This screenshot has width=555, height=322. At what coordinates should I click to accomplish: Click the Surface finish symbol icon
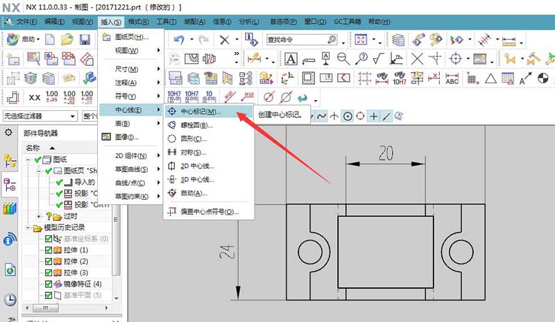378,59
